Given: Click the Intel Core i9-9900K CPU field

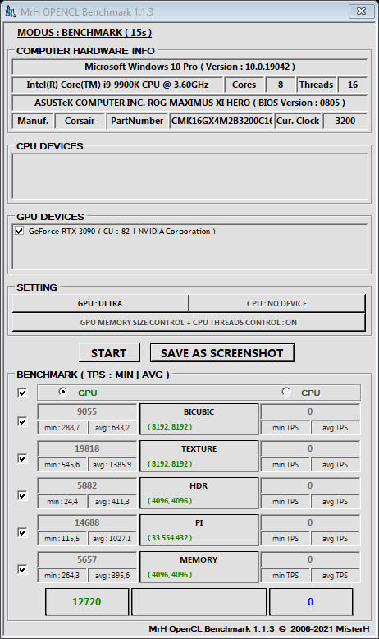Looking at the screenshot, I should 117,85.
